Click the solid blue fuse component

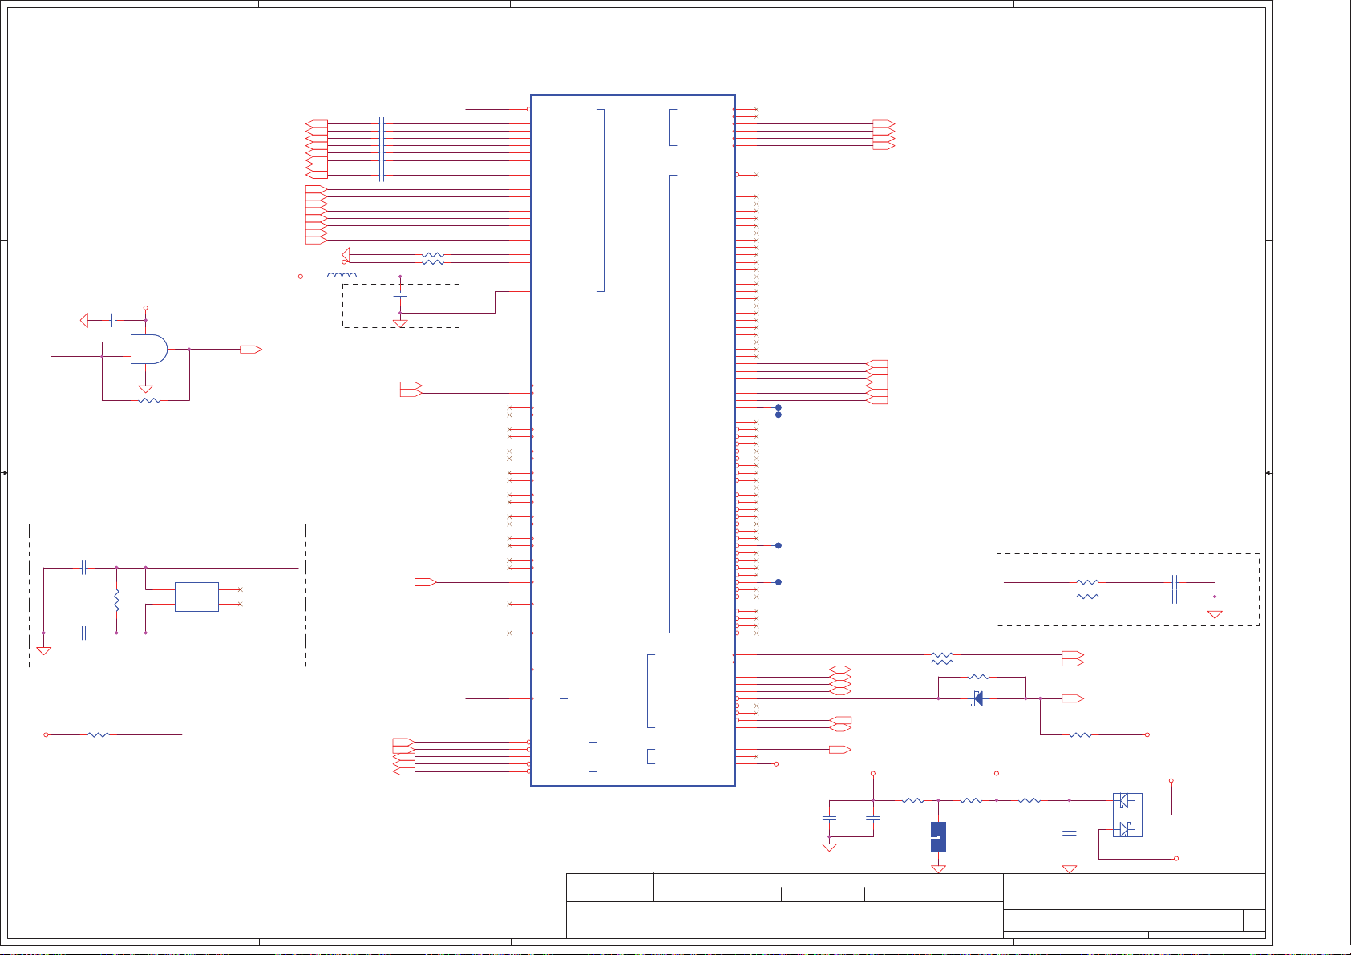[x=938, y=836]
